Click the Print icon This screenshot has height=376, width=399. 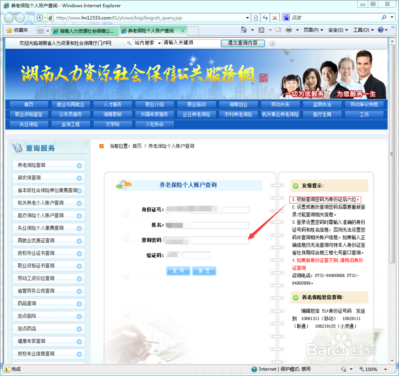[x=289, y=30]
